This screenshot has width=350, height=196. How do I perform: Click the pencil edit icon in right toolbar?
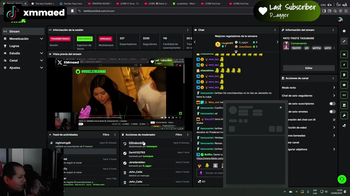[x=344, y=41]
